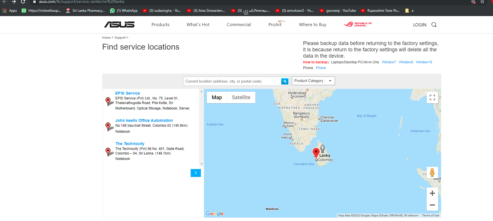Open the Window10 backup guide
Image resolution: width=493 pixels, height=221 pixels.
(x=424, y=62)
